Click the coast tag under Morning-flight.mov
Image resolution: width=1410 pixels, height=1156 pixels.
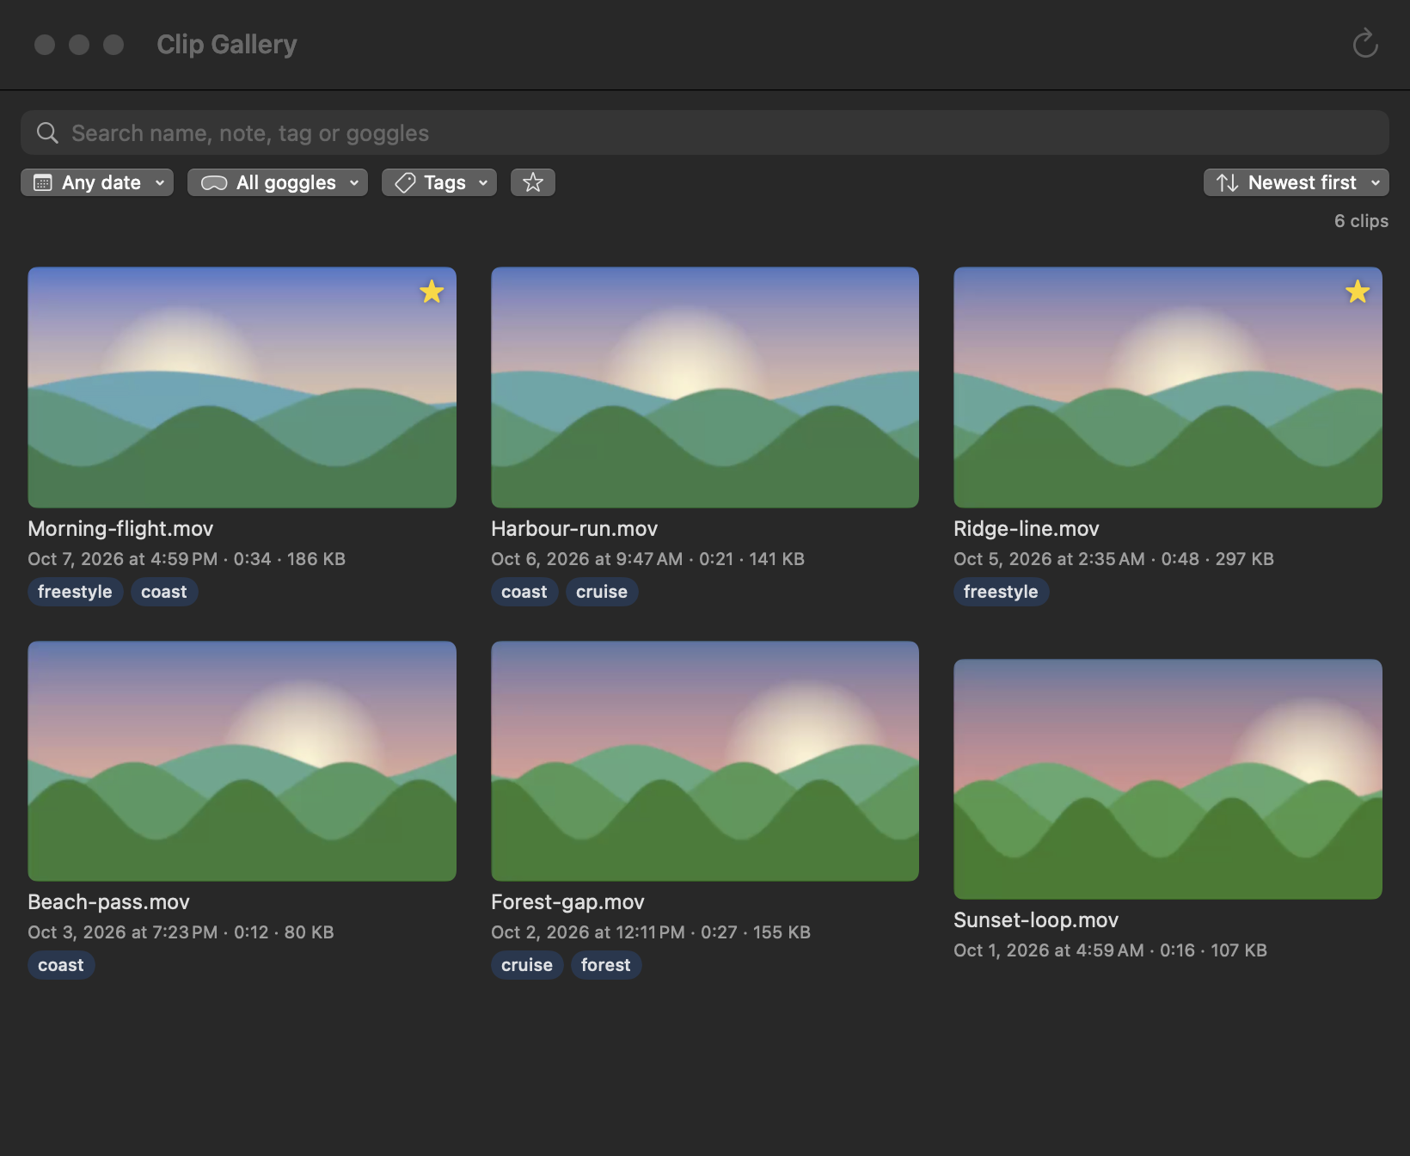coord(164,592)
